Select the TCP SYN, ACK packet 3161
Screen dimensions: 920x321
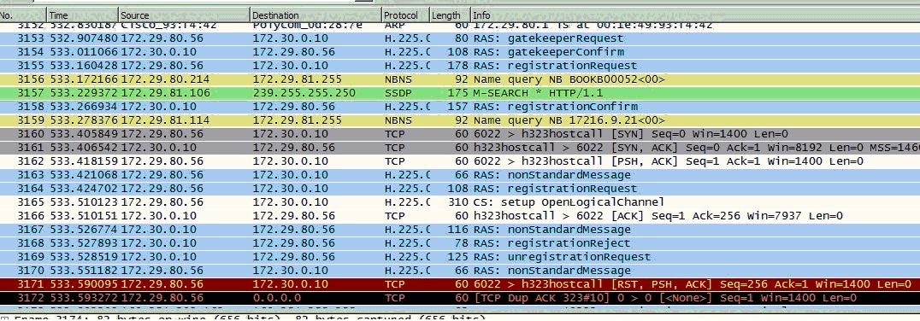pyautogui.click(x=460, y=148)
